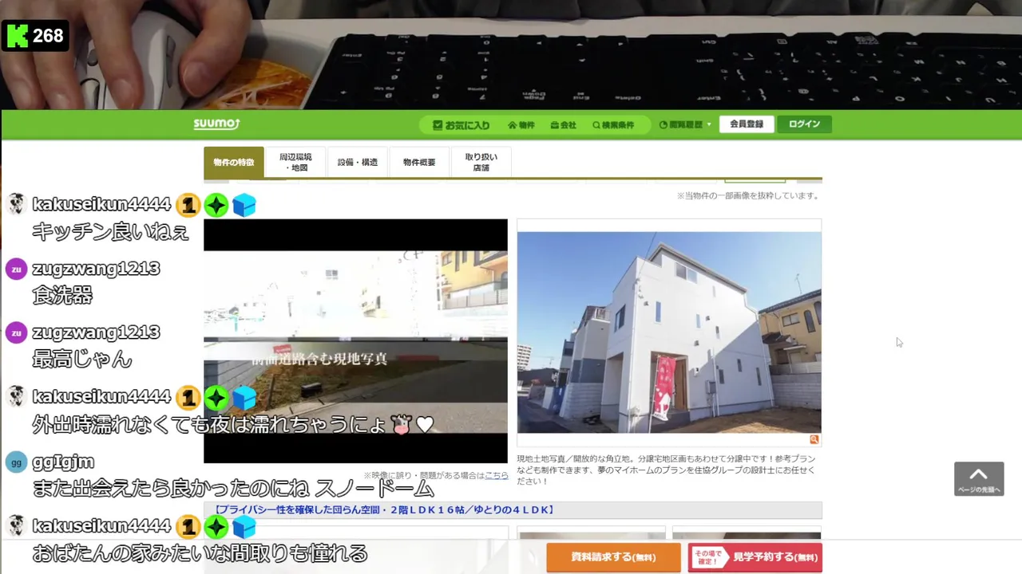
Task: Click the green K viewer count badge
Action: tap(36, 36)
